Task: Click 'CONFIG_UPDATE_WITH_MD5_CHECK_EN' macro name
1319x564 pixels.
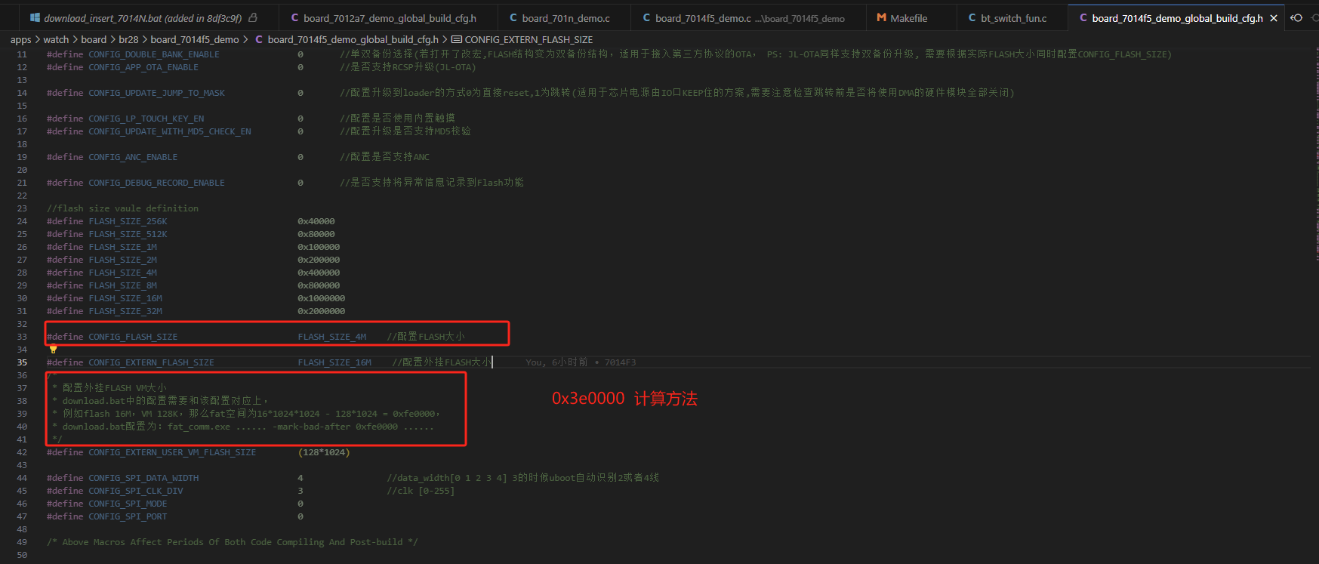Action: click(170, 131)
